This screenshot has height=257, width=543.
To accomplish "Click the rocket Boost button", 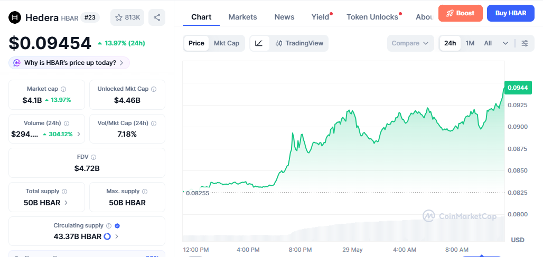I will click(460, 13).
